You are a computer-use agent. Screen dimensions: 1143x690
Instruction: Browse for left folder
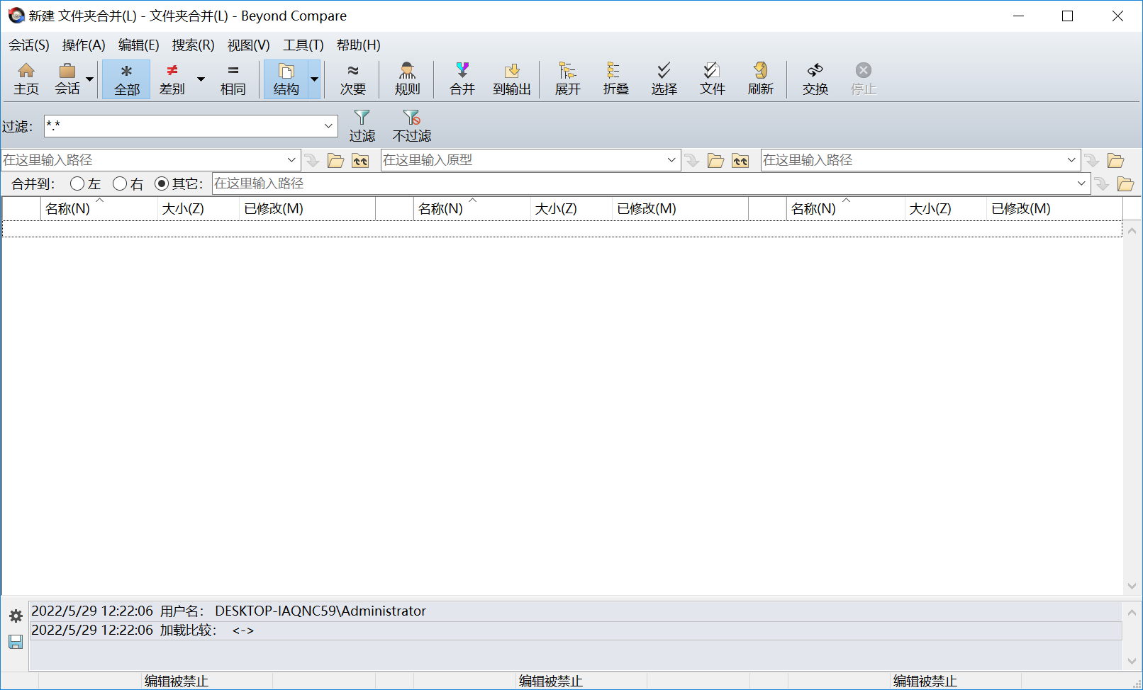click(x=335, y=161)
